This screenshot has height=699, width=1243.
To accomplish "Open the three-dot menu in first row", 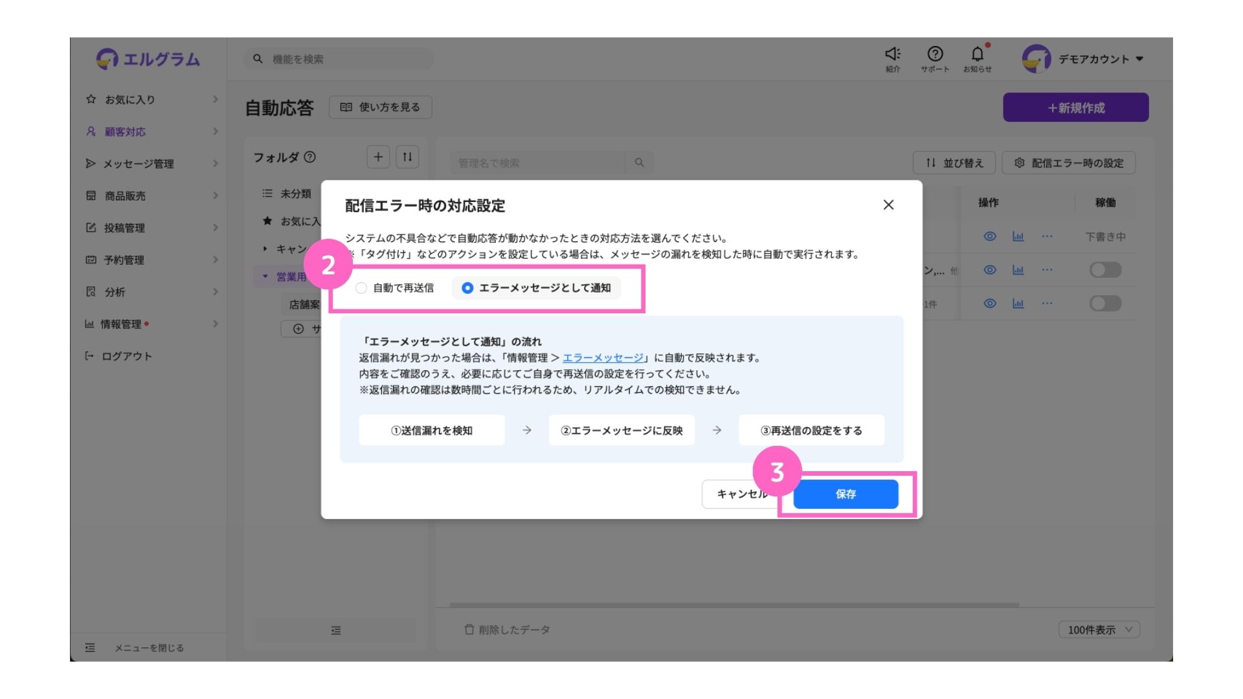I will coord(1047,237).
